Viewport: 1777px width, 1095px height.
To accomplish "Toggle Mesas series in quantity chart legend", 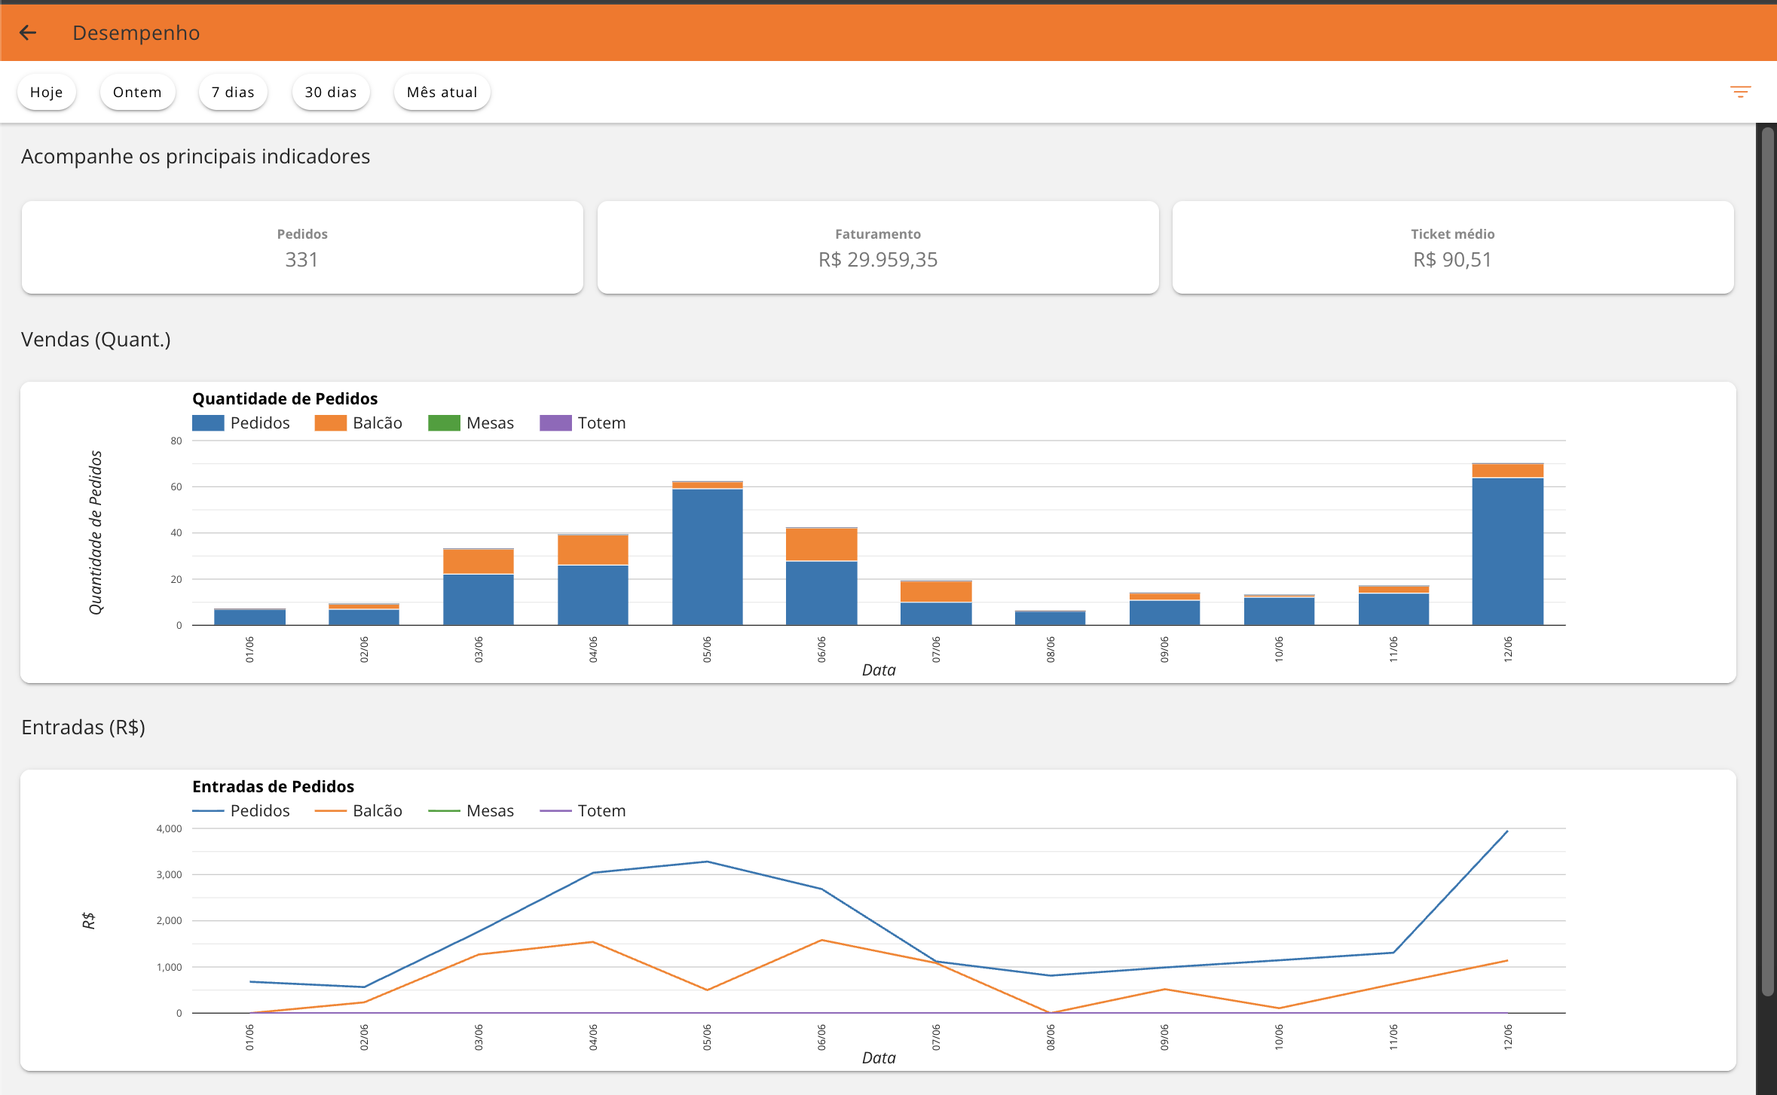I will click(471, 422).
